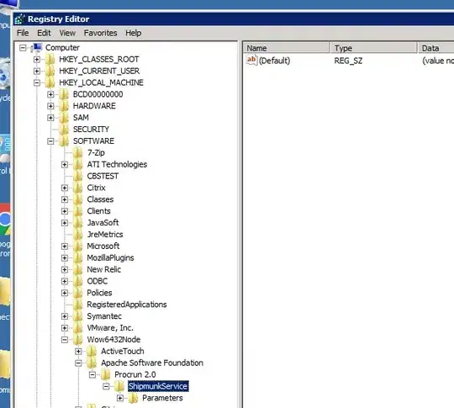Click the ATI Technologies folder icon
Screen dimensions: 454x408
pos(77,164)
